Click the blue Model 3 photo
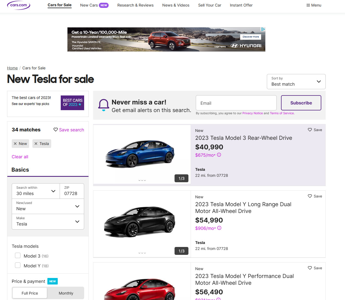Screen dimensions: 345x300 pyautogui.click(x=142, y=154)
